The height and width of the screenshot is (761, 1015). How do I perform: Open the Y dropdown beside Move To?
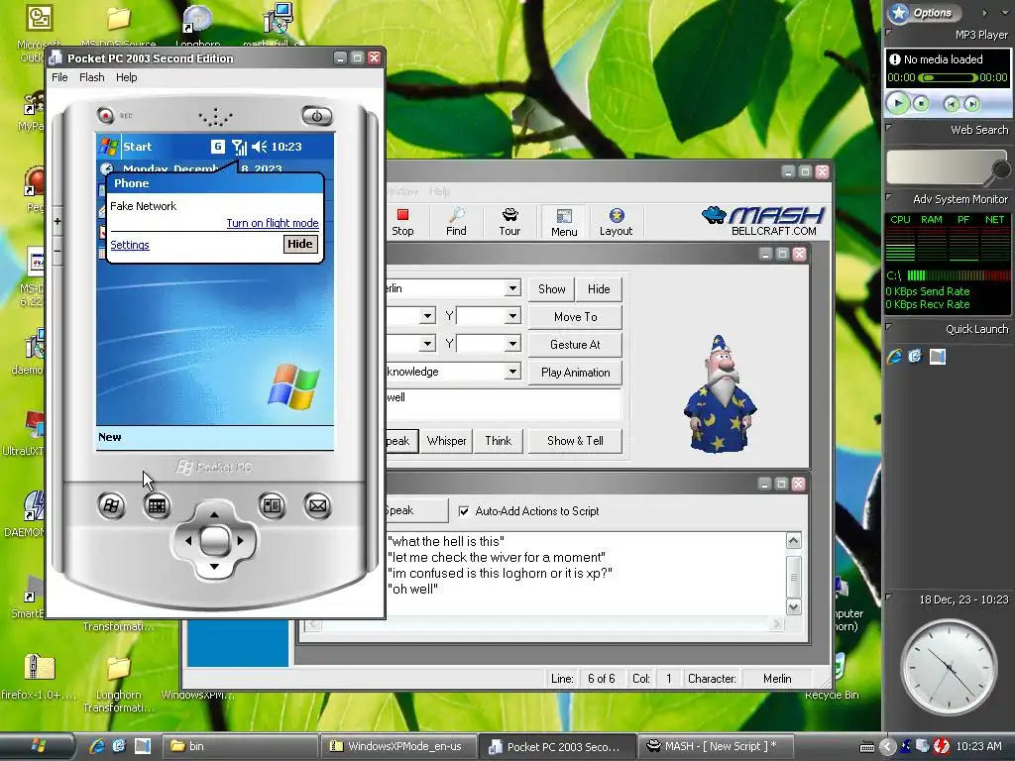point(512,316)
